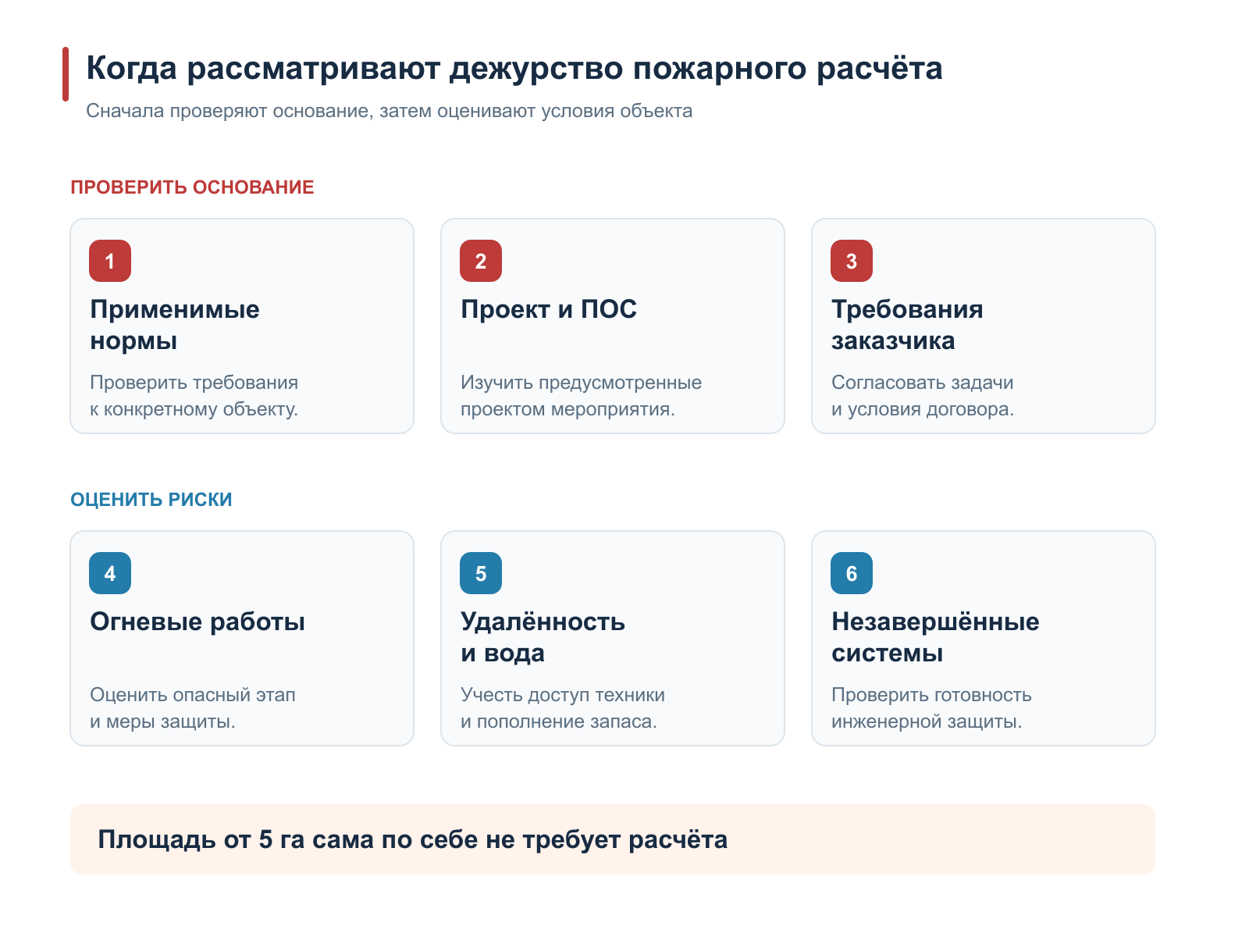Image resolution: width=1249 pixels, height=937 pixels.
Task: Select the heading 'Применимые нормы'
Action: [x=175, y=325]
